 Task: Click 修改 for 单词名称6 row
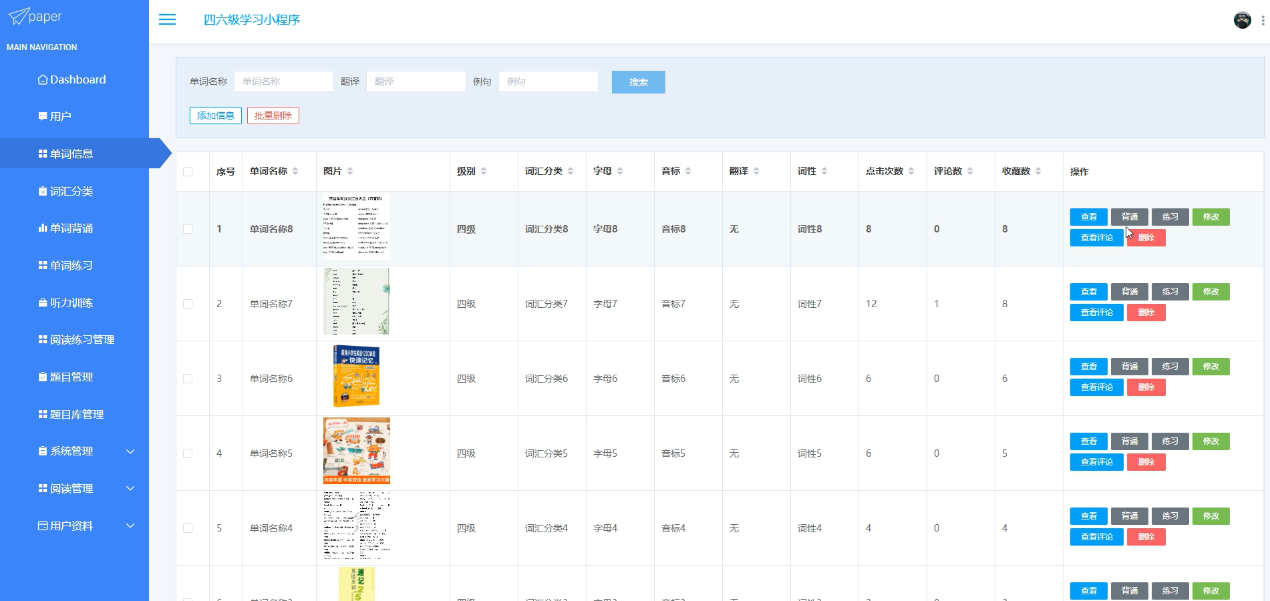(1211, 367)
